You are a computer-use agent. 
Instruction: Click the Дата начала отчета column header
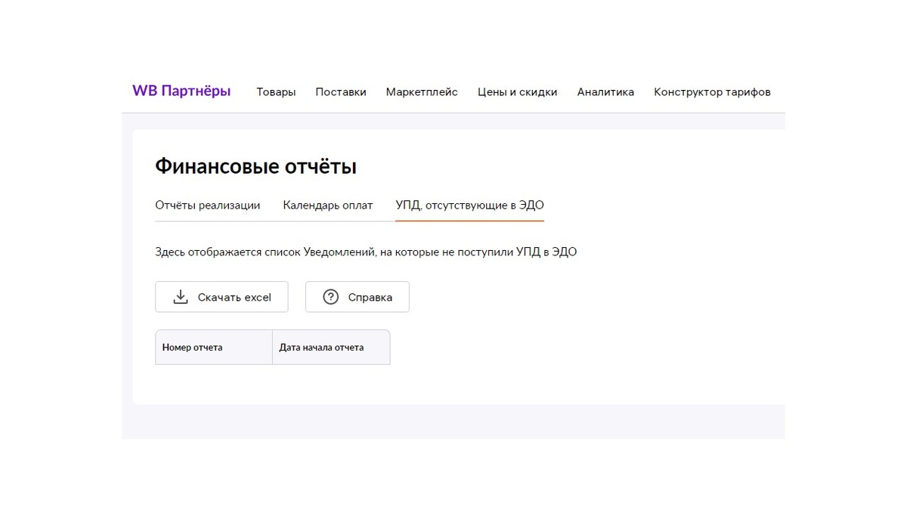(x=331, y=348)
